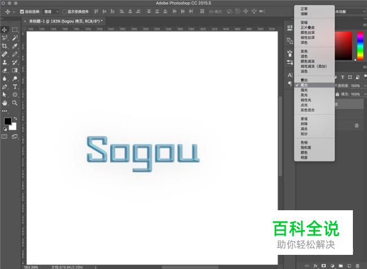Image resolution: width=367 pixels, height=269 pixels.
Task: Select the Brush tool
Action: pos(15,54)
